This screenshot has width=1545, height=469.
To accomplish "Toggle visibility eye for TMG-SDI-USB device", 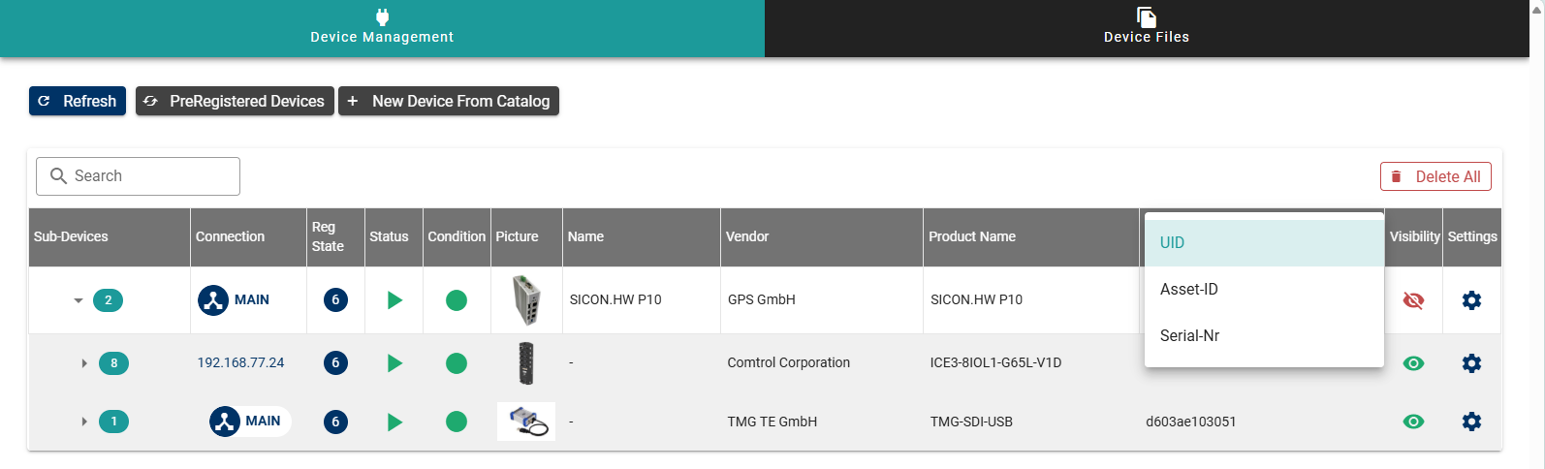I will (1413, 422).
